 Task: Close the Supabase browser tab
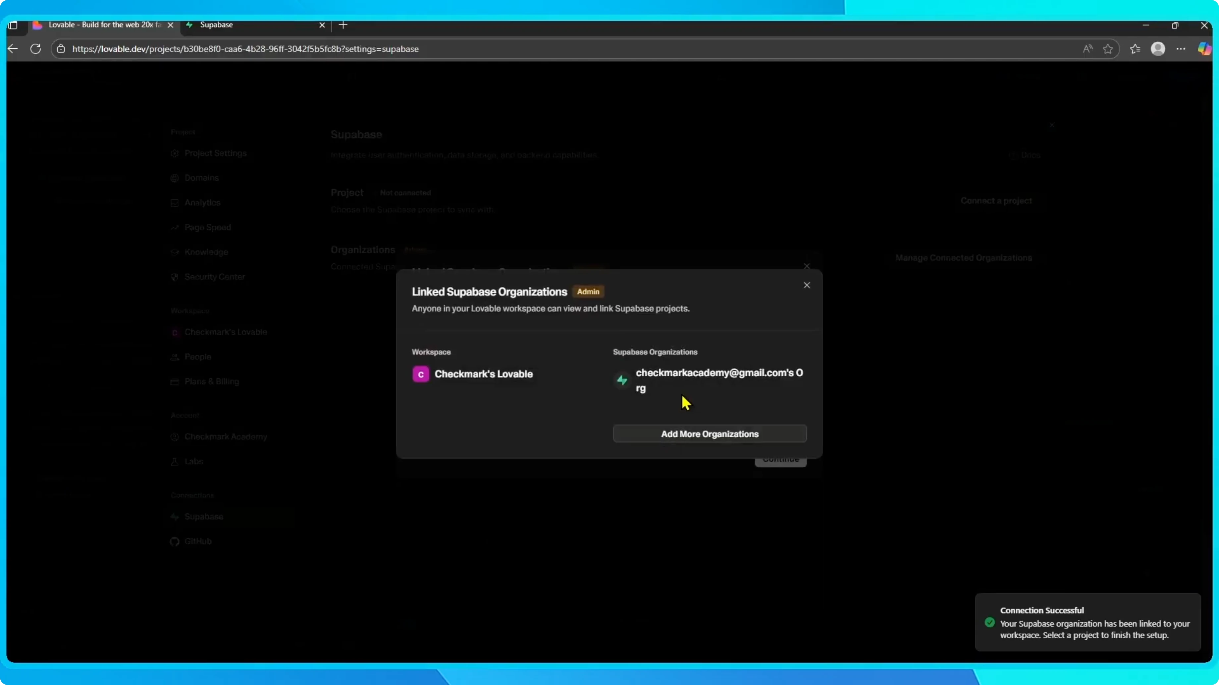tap(322, 25)
